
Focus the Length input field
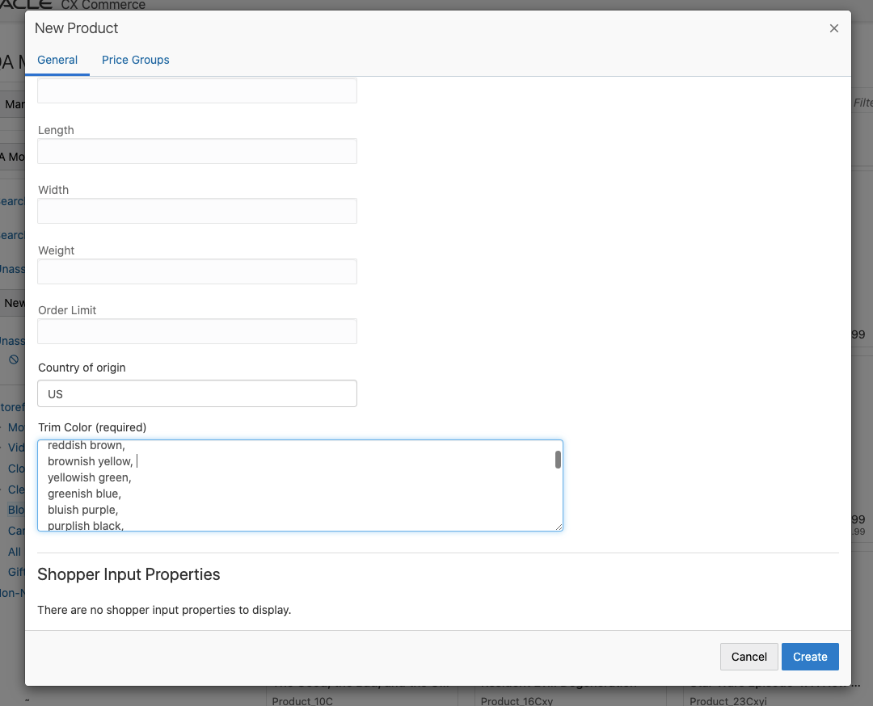pyautogui.click(x=197, y=151)
